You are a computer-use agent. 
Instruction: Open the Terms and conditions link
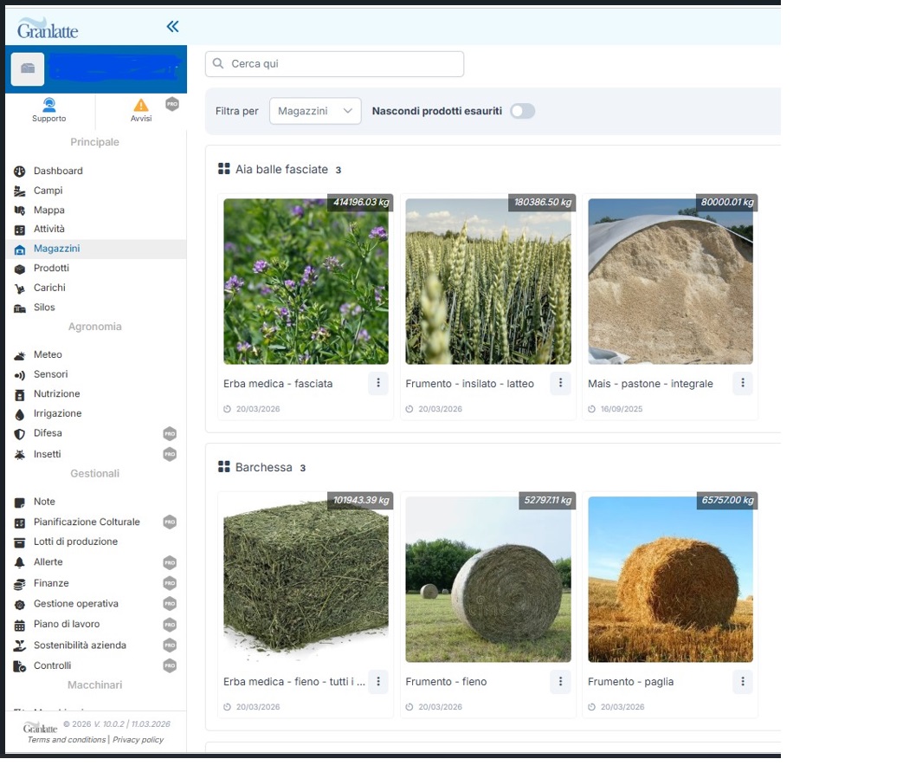click(66, 740)
